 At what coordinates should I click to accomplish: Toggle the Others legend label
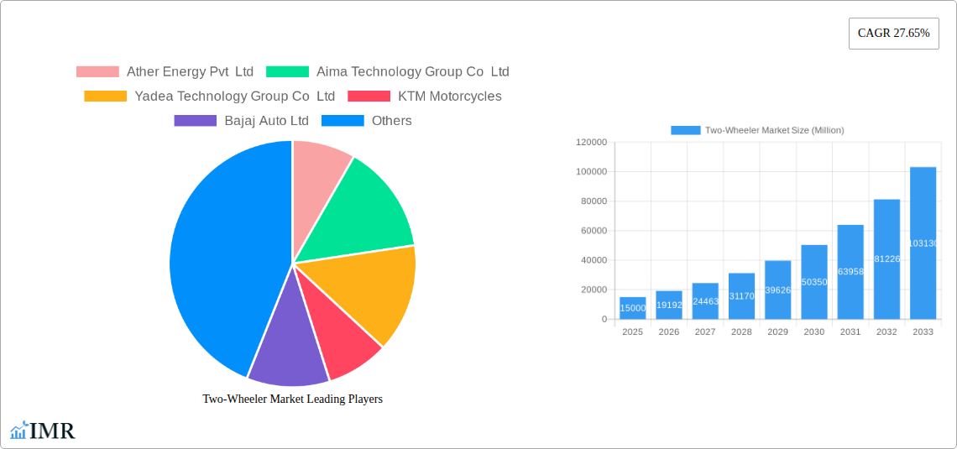pyautogui.click(x=392, y=121)
